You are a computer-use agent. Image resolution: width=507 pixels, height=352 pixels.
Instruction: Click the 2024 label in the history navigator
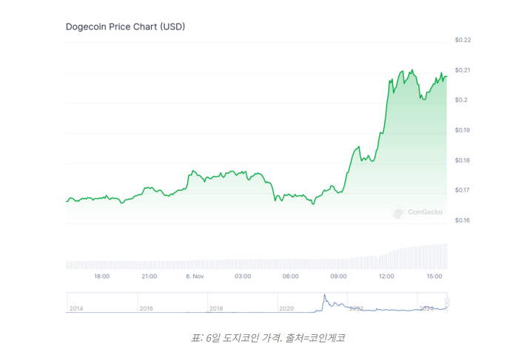(x=426, y=308)
